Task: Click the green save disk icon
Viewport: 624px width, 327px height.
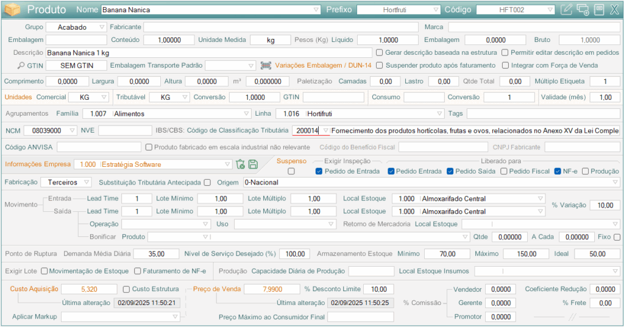Action: click(x=252, y=164)
